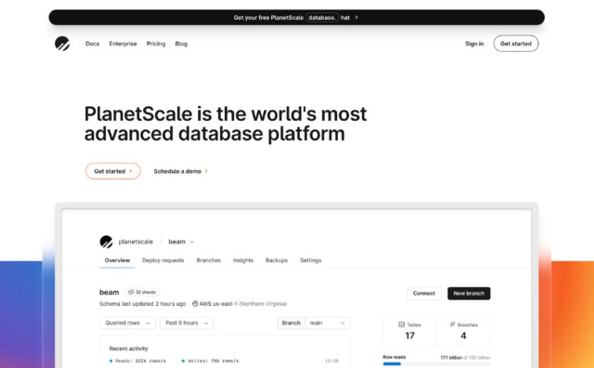Switch to the Settings tab
The height and width of the screenshot is (368, 594).
[310, 260]
